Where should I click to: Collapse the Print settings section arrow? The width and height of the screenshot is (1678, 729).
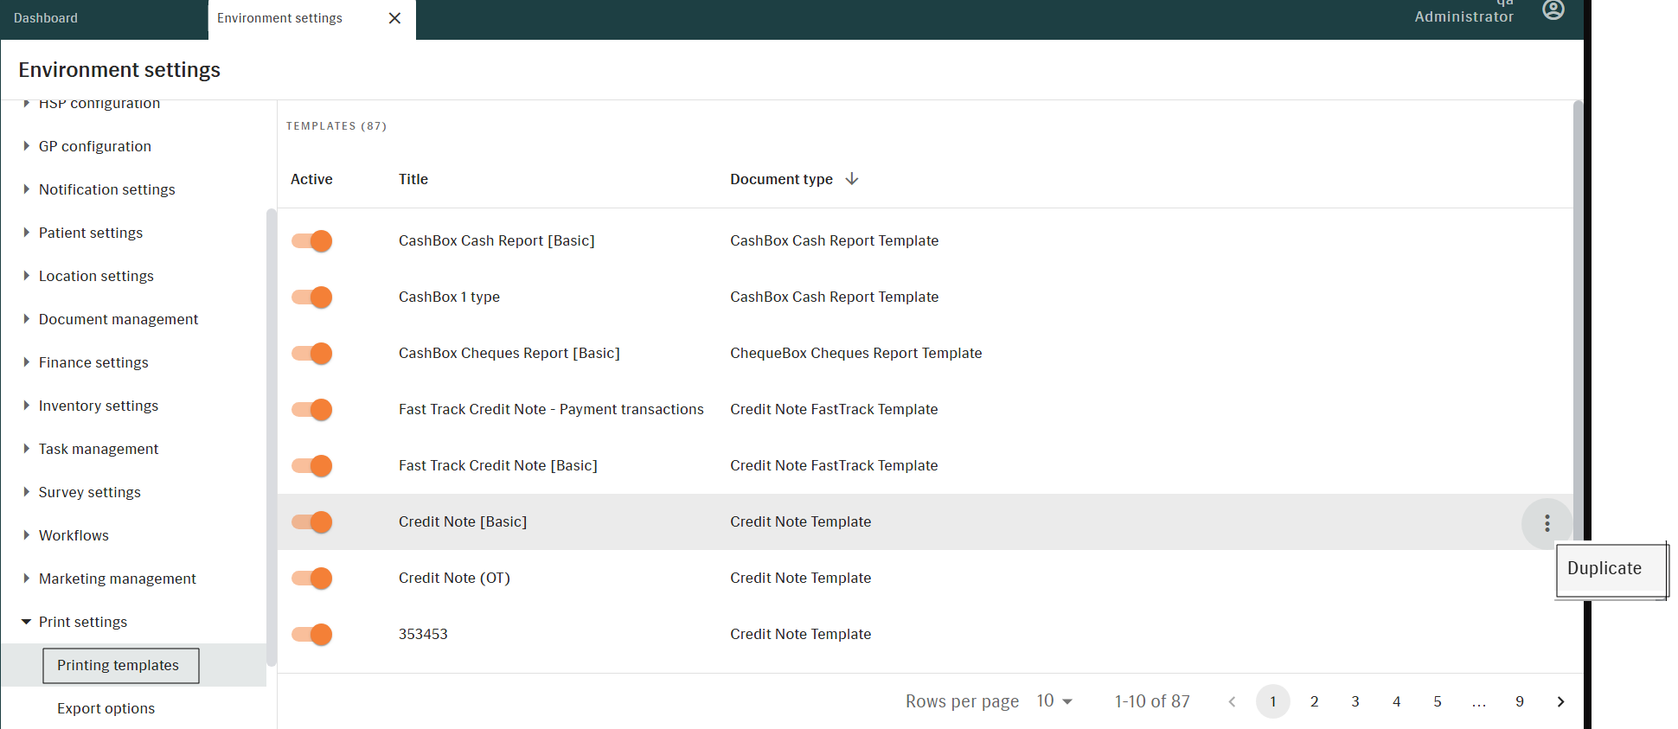click(26, 622)
